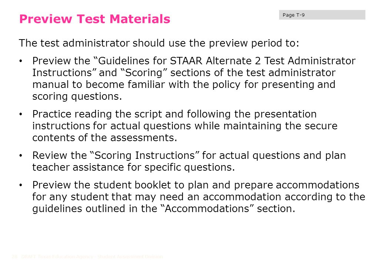Click the second bullet point marker
This screenshot has width=385, height=266.
click(21, 114)
